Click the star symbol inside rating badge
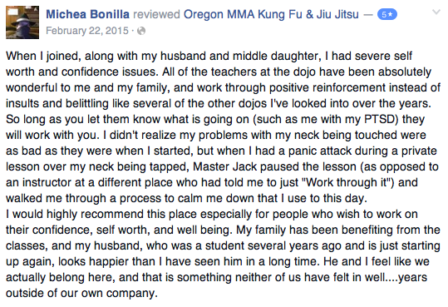The width and height of the screenshot is (448, 307). 391,14
